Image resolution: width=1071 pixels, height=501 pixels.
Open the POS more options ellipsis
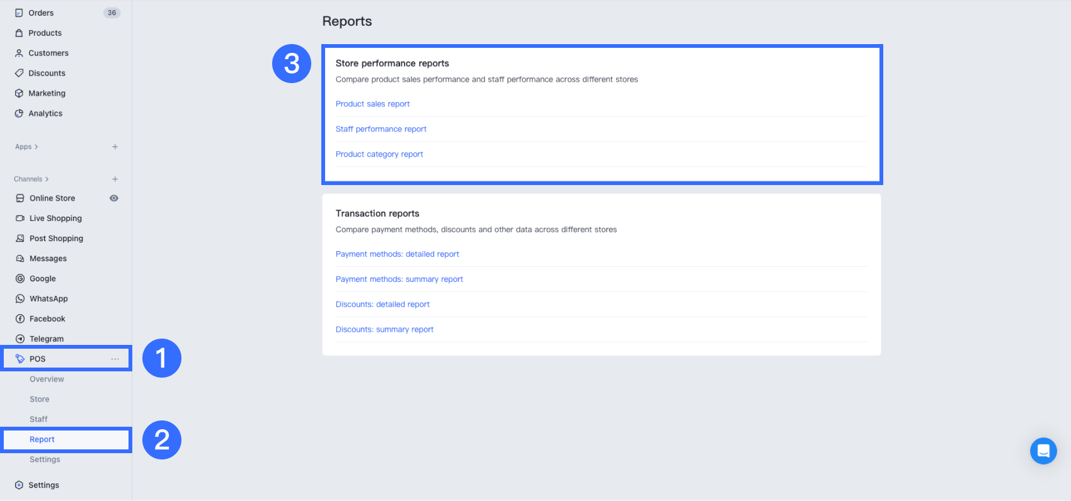115,359
